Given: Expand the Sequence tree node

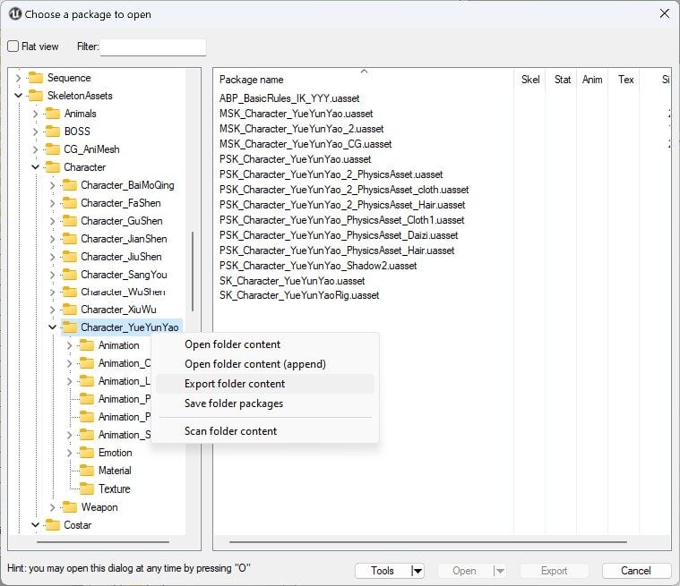Looking at the screenshot, I should (x=18, y=78).
